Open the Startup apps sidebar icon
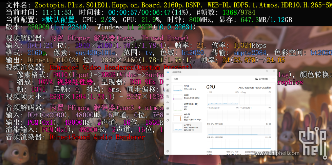This screenshot has height=165, width=332. click(x=168, y=102)
